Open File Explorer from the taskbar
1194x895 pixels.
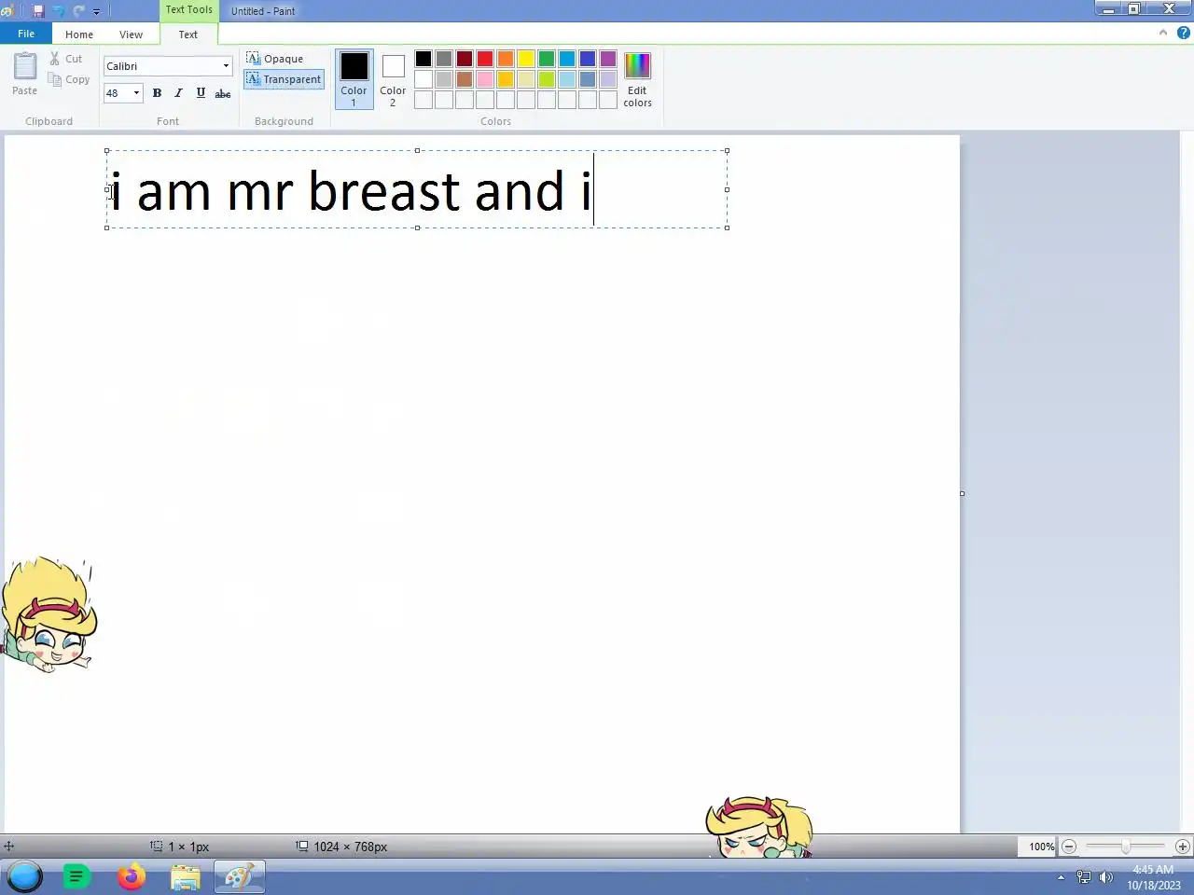(186, 876)
